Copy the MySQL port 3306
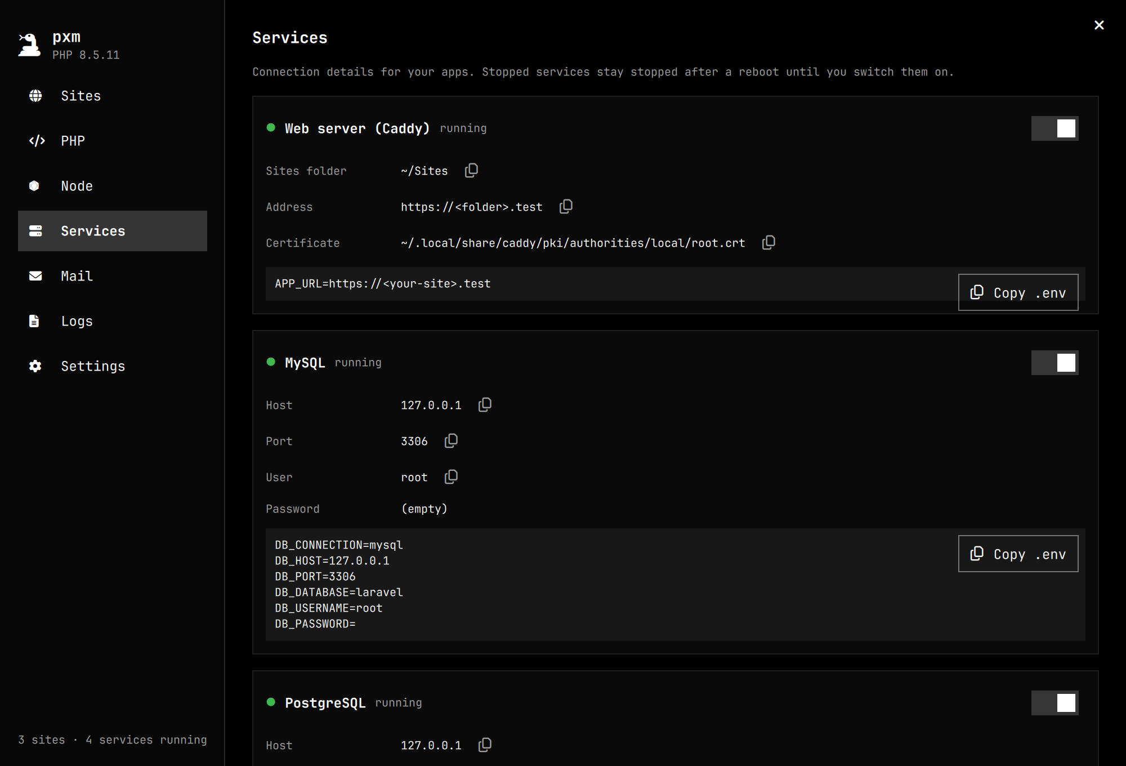This screenshot has height=766, width=1126. (x=451, y=441)
